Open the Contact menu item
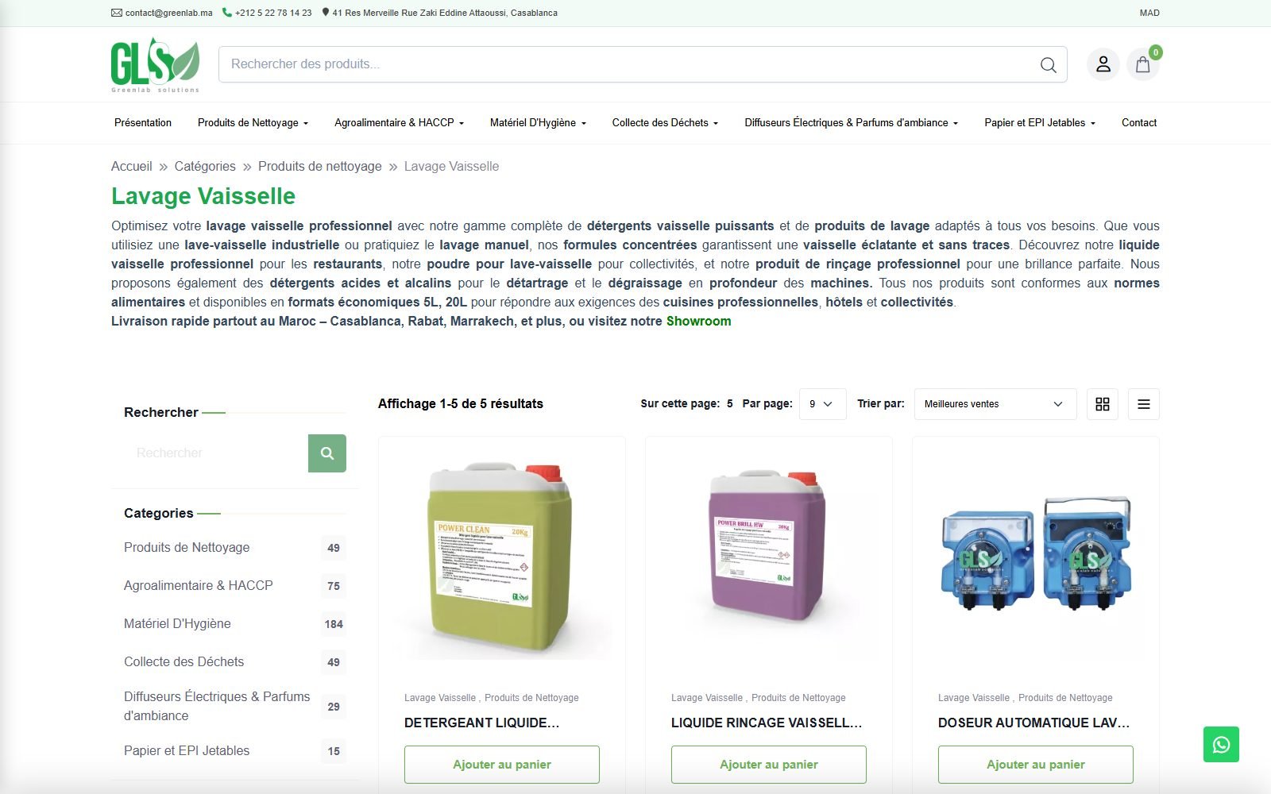 tap(1139, 123)
